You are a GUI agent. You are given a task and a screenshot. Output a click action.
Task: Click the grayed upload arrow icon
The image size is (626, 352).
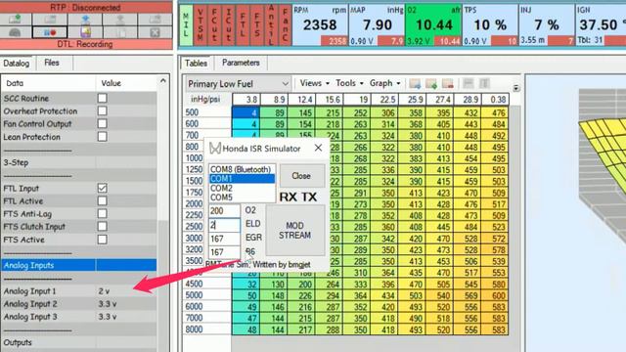point(119,19)
